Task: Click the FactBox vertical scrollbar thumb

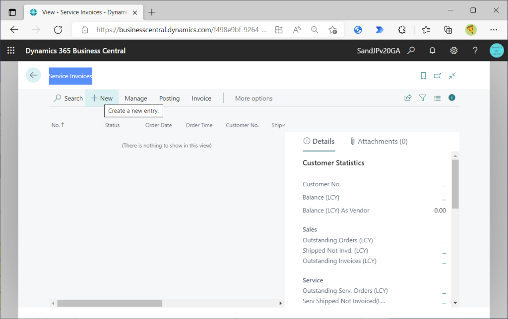Action: (455, 184)
